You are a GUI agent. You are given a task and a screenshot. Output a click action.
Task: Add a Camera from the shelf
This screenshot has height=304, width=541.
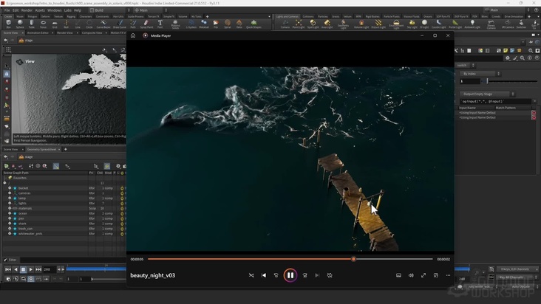tap(285, 24)
